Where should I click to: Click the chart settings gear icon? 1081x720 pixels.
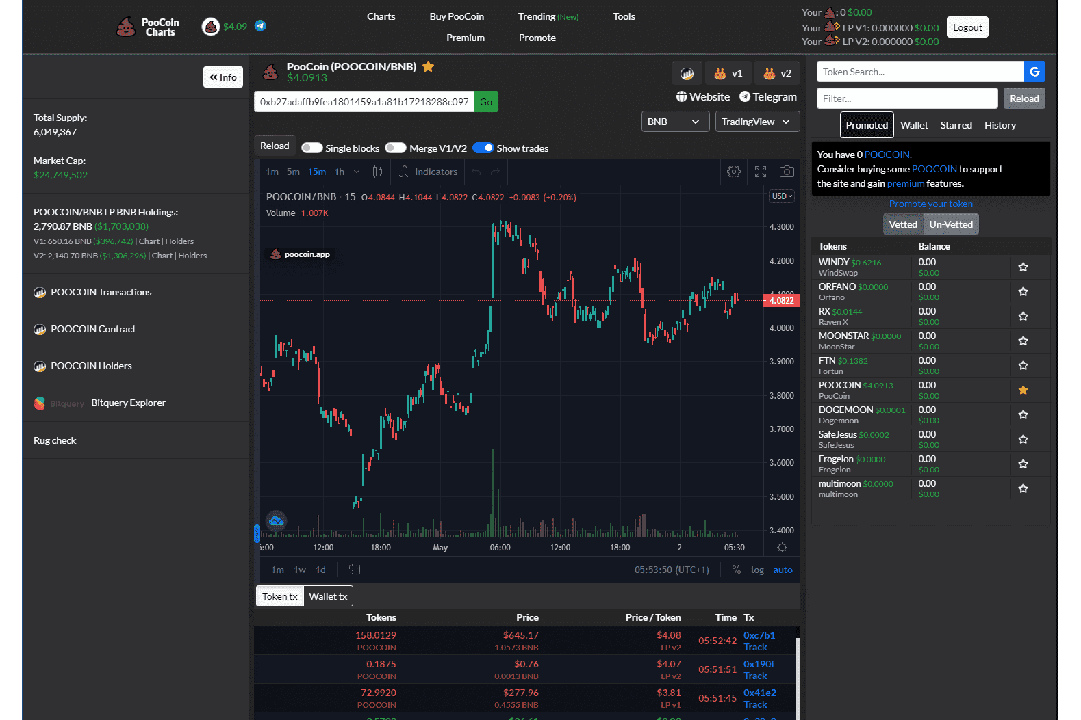733,172
